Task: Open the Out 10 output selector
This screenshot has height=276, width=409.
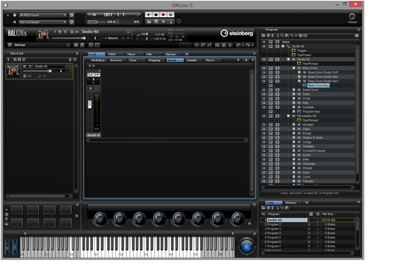Action: tap(94, 75)
